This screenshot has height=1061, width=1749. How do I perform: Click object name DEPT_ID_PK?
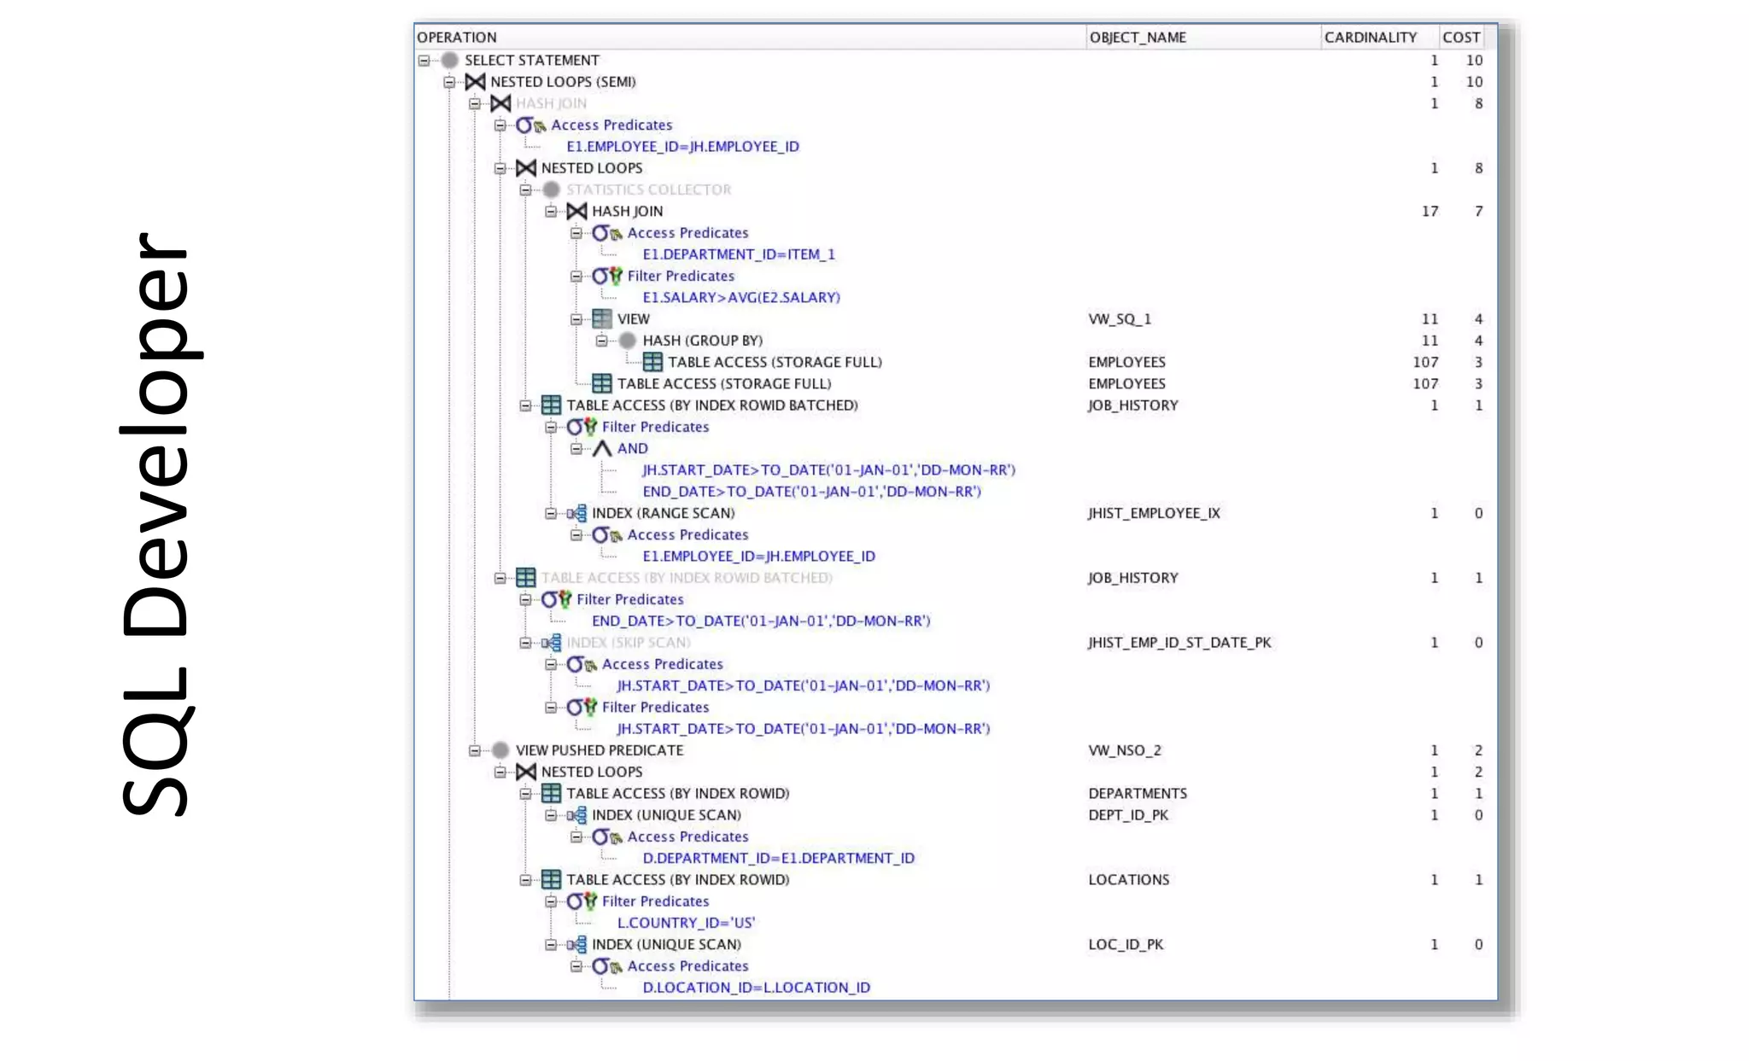click(1128, 815)
